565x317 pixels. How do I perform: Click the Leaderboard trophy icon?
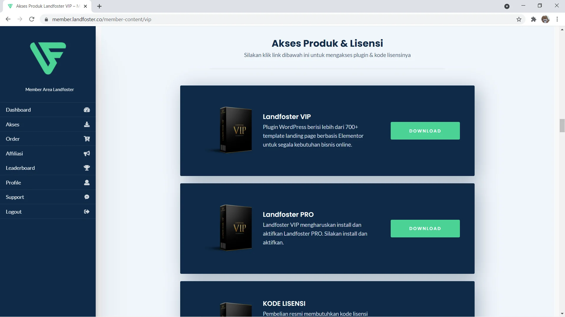tap(87, 168)
